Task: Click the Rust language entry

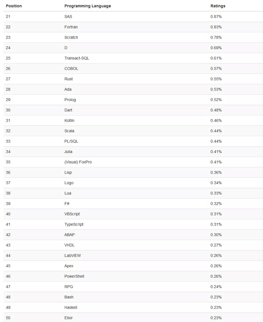Action: 68,79
